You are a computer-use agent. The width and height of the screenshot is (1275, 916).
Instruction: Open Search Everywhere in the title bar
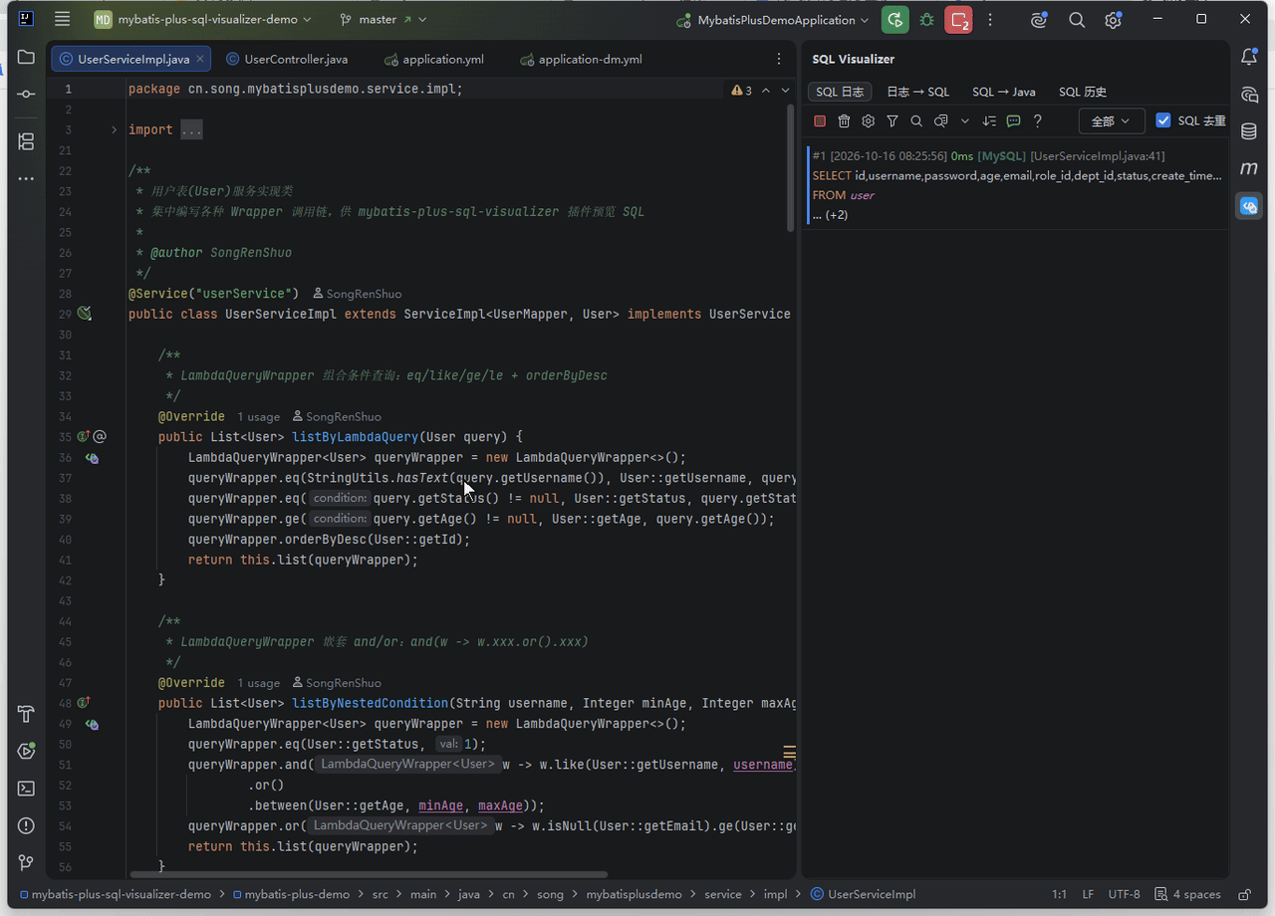tap(1077, 20)
